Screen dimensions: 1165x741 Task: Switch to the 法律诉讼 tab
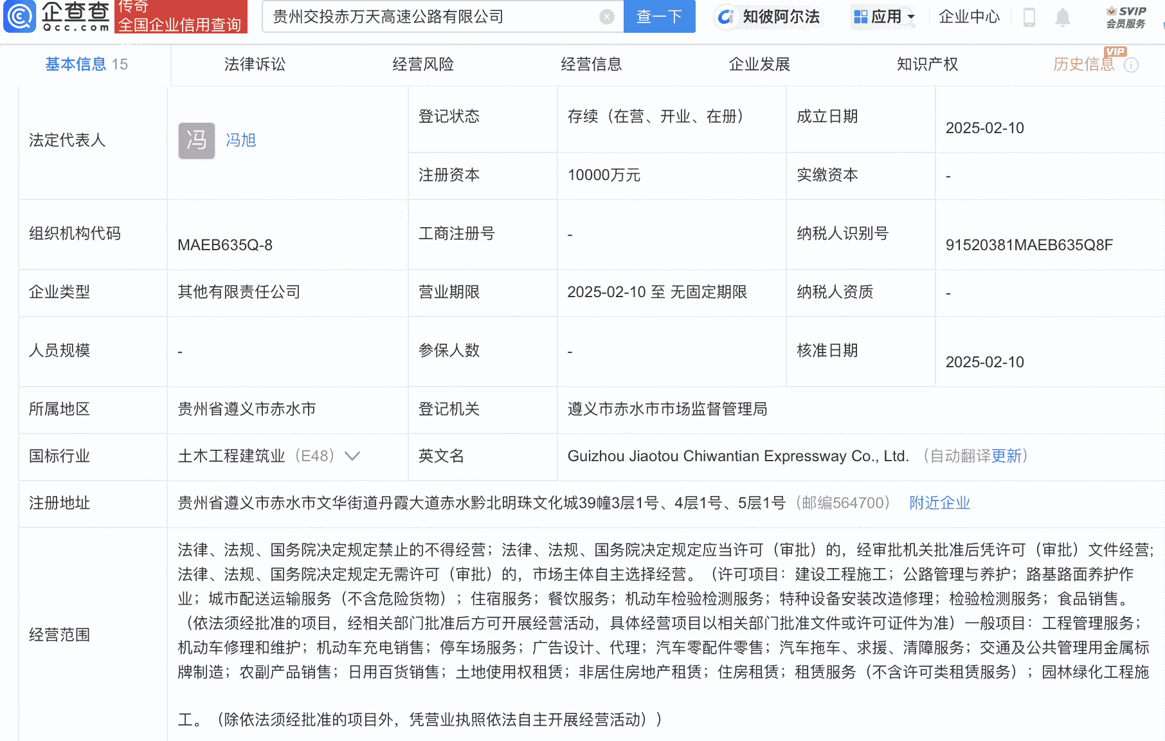(255, 64)
